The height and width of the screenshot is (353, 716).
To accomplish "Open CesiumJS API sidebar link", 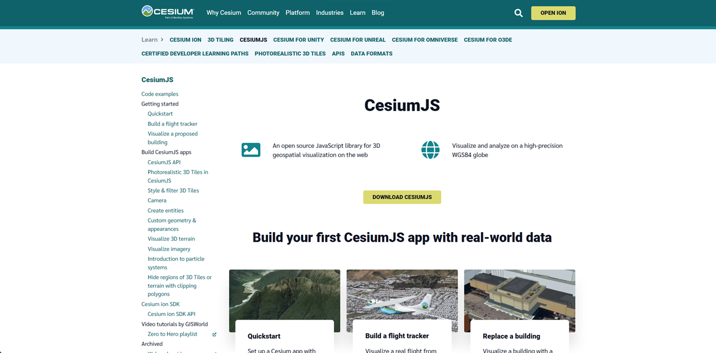I will (x=164, y=162).
